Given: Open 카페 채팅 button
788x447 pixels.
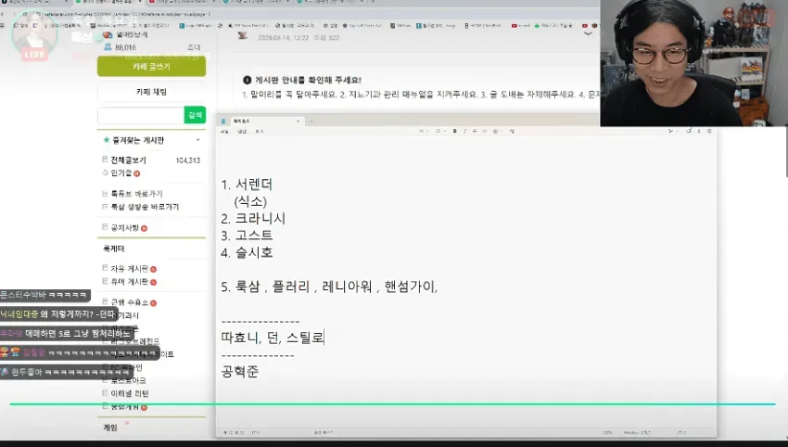Looking at the screenshot, I should coord(151,92).
